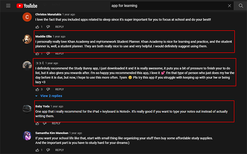Open Christos Manatakis's channel avatar
Screen dimensions: 247x154
pyautogui.click(x=27, y=17)
